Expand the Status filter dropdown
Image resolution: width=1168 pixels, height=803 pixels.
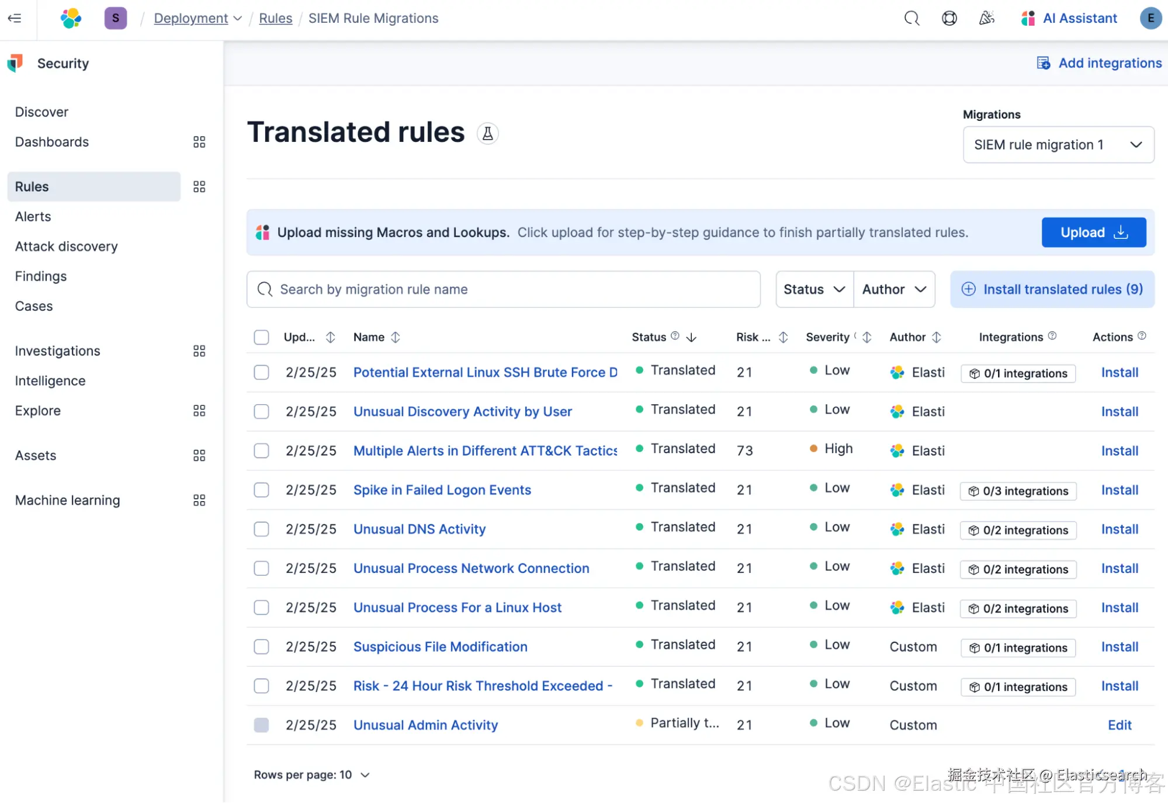814,289
